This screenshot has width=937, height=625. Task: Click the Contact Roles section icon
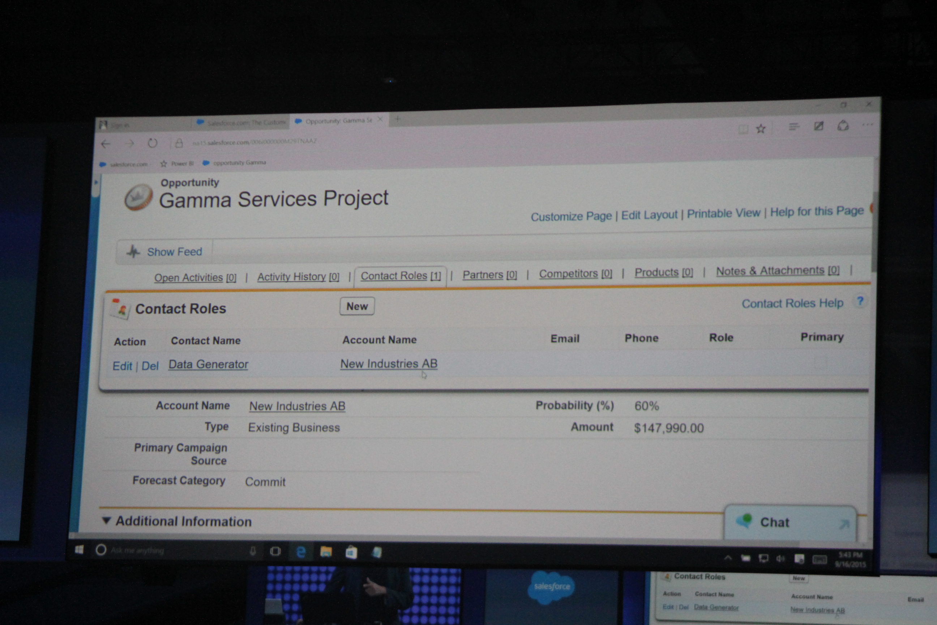(x=121, y=309)
